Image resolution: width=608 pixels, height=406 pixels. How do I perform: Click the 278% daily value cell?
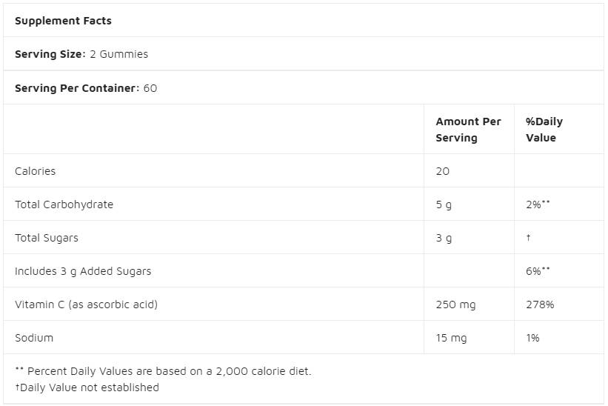[x=540, y=304]
